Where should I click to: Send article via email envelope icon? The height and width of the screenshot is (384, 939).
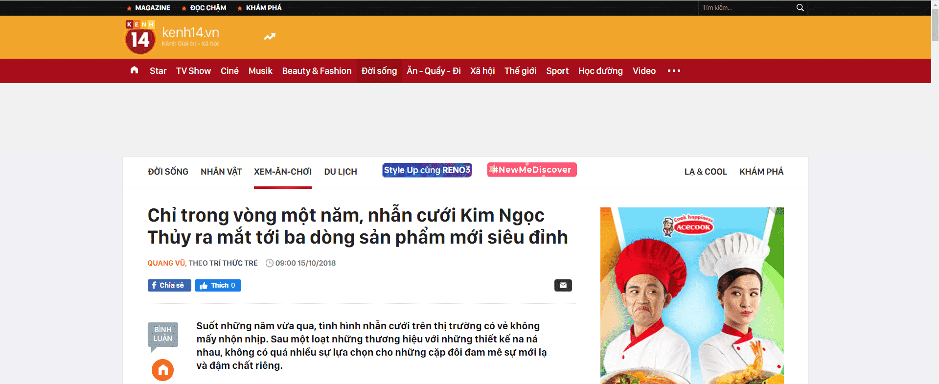(x=563, y=285)
